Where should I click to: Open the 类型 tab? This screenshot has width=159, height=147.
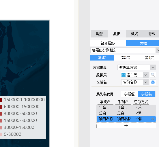(x=99, y=34)
